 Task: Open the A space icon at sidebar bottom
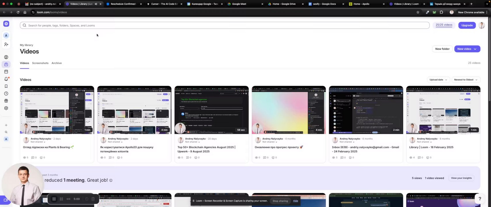pos(6,139)
